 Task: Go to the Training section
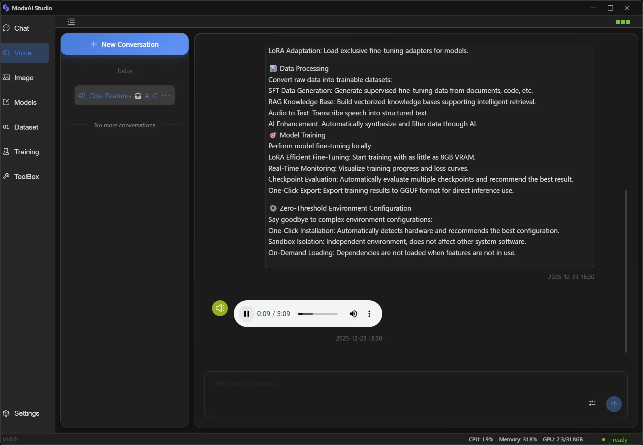[x=26, y=152]
